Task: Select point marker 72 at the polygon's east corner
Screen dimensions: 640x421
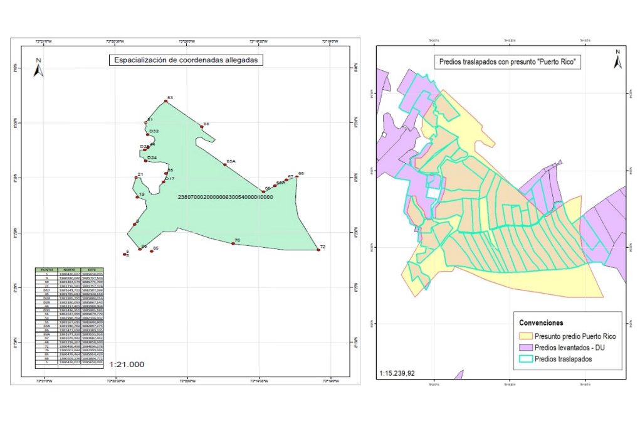Action: coord(318,250)
